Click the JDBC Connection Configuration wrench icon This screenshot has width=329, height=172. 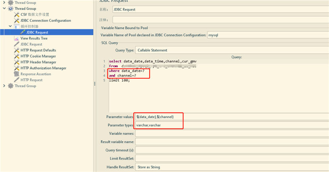[x=17, y=21]
